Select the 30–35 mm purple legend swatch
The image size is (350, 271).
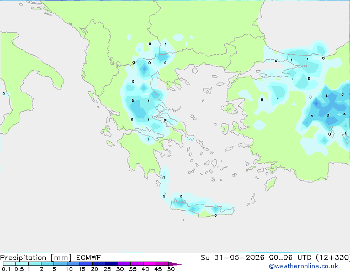pos(124,264)
